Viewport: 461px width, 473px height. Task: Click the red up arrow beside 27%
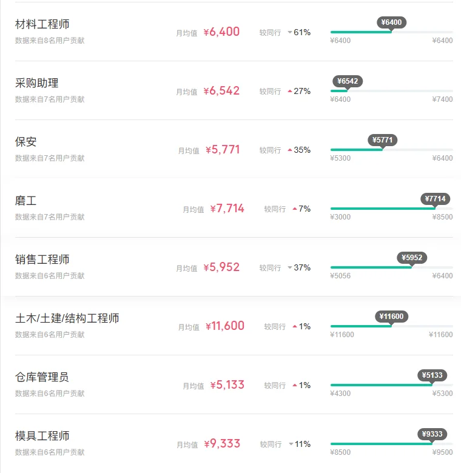(290, 91)
